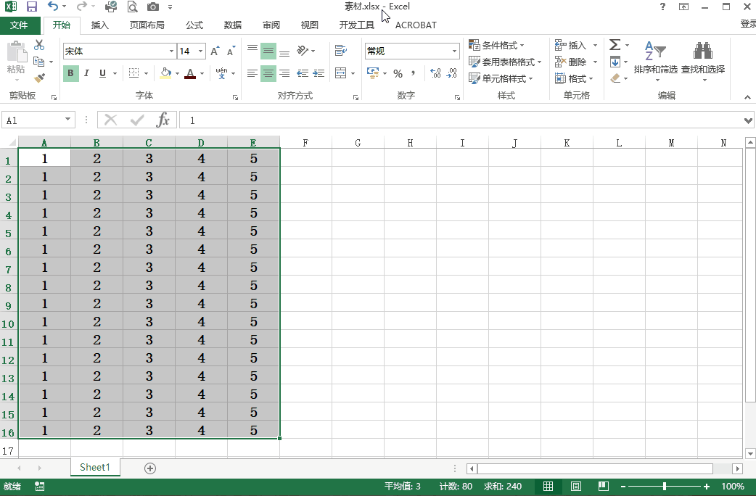756x496 pixels.
Task: Wrap text in selected cells
Action: (341, 50)
